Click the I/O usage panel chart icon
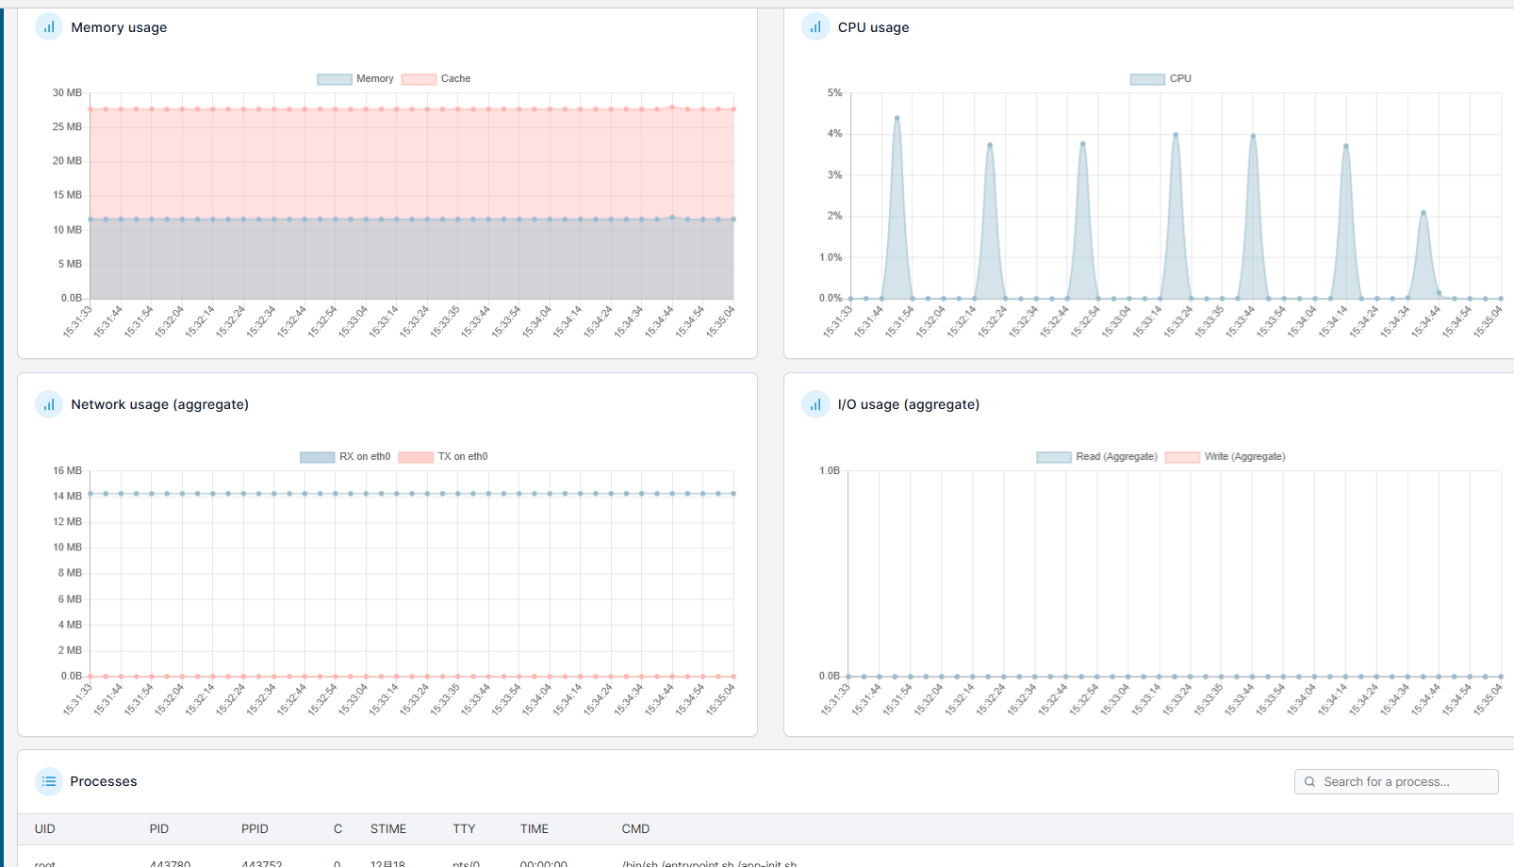This screenshot has width=1514, height=867. point(815,404)
